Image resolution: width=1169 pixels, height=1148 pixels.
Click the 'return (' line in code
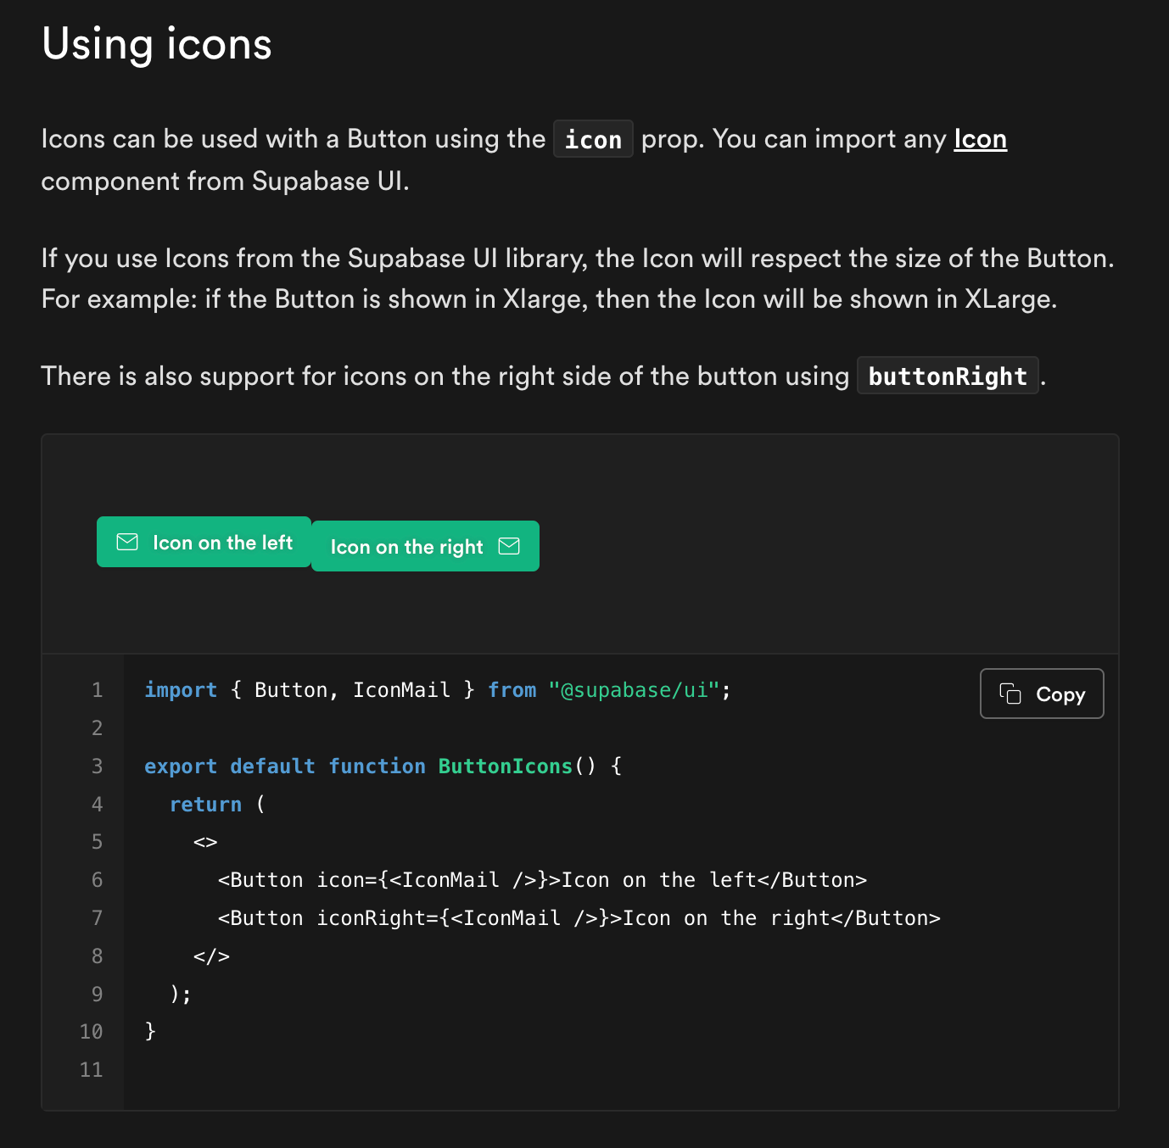217,804
